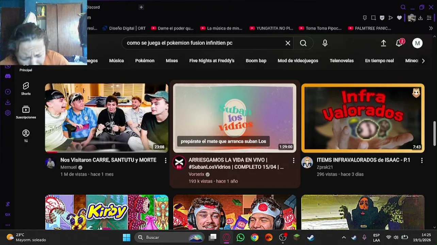Open the sidebar three-dots menu

(x=8, y=225)
